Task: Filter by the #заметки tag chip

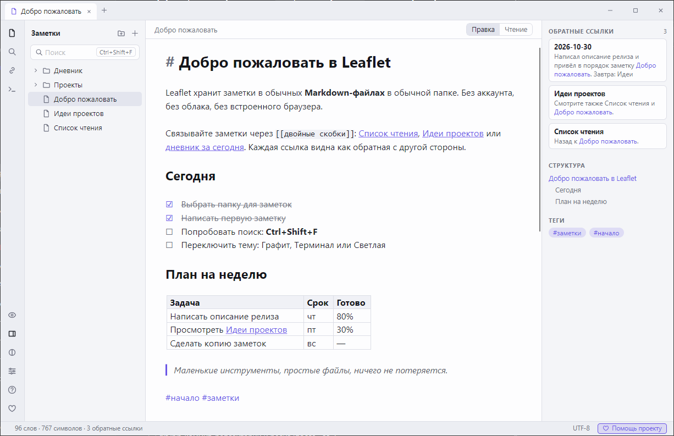Action: coord(567,233)
